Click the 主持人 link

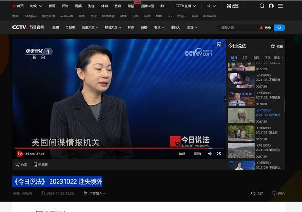176,28
